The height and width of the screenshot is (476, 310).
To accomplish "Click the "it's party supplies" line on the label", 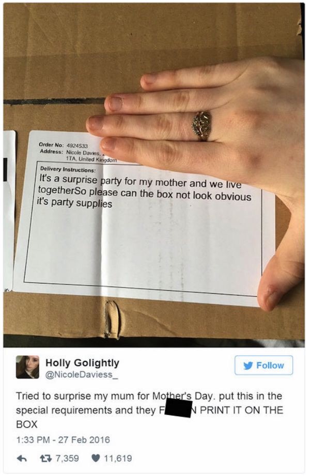I will click(x=74, y=202).
